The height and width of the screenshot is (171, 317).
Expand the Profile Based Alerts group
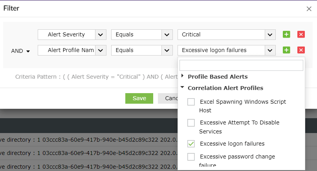point(182,76)
